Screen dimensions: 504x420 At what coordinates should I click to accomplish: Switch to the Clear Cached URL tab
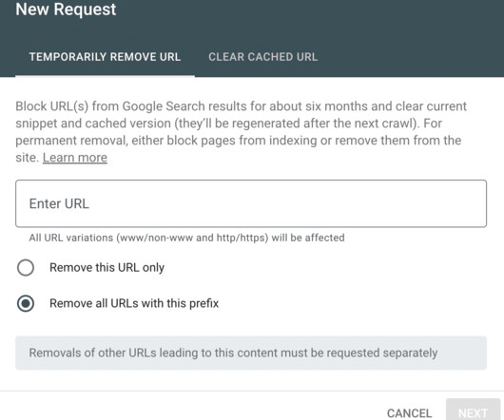(262, 57)
